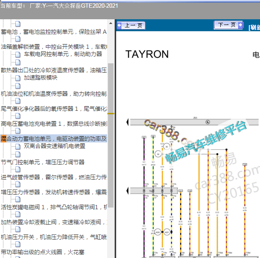Image resolution: width=260 pixels, height=258 pixels.
Task: Select 活性炭罐电磁阀 1 entry
Action: (54, 207)
